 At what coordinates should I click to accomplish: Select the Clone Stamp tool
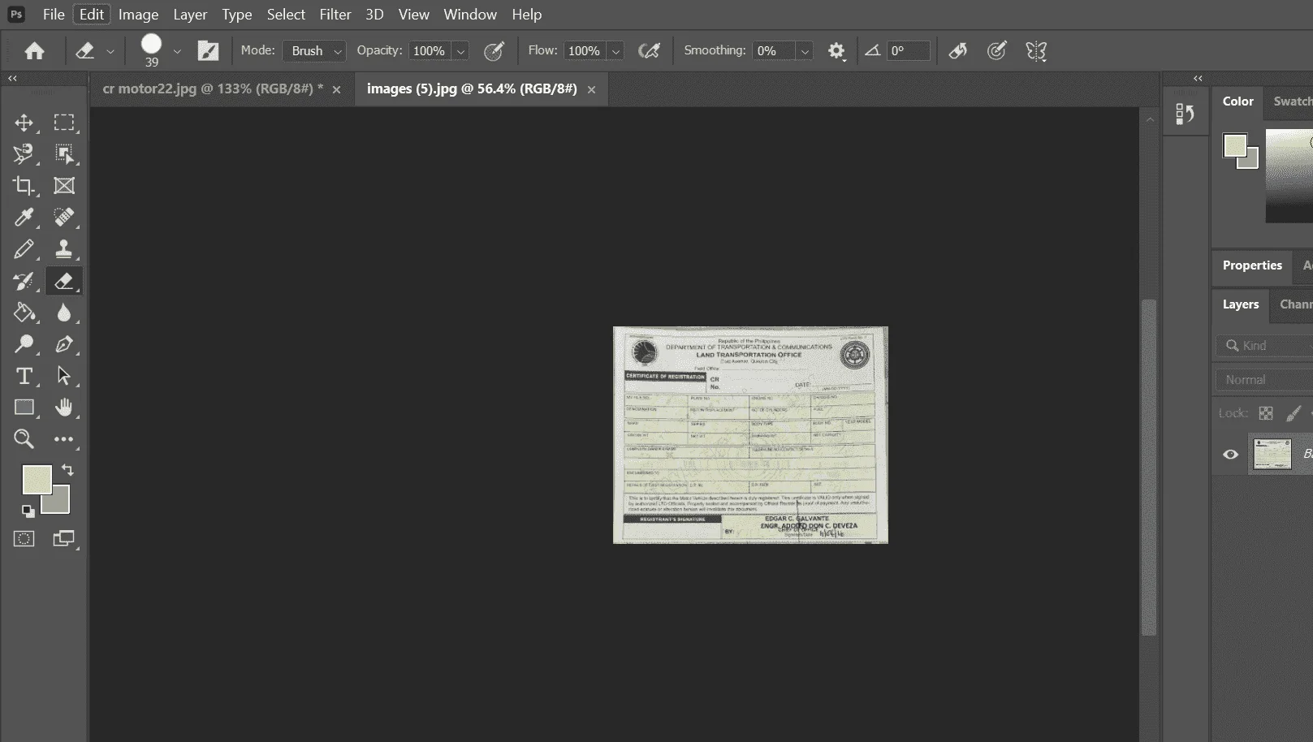pyautogui.click(x=64, y=249)
